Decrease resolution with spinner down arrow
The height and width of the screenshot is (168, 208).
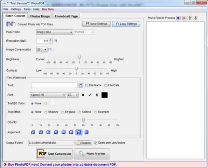pos(51,42)
